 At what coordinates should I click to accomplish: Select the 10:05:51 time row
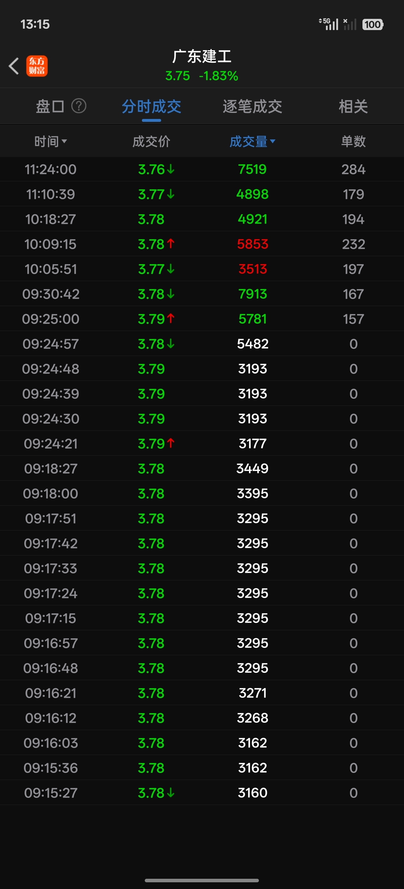point(202,269)
